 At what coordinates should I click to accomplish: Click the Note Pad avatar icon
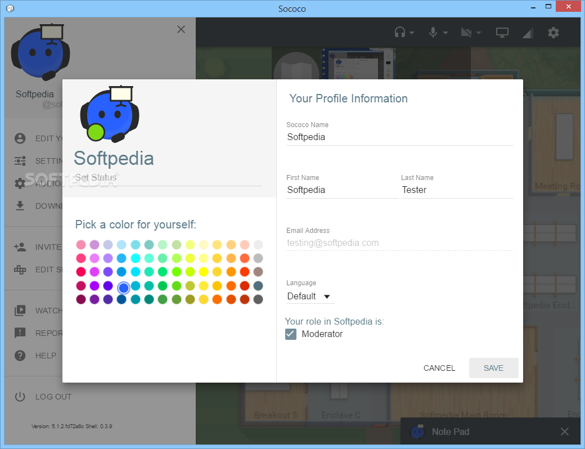(x=417, y=432)
